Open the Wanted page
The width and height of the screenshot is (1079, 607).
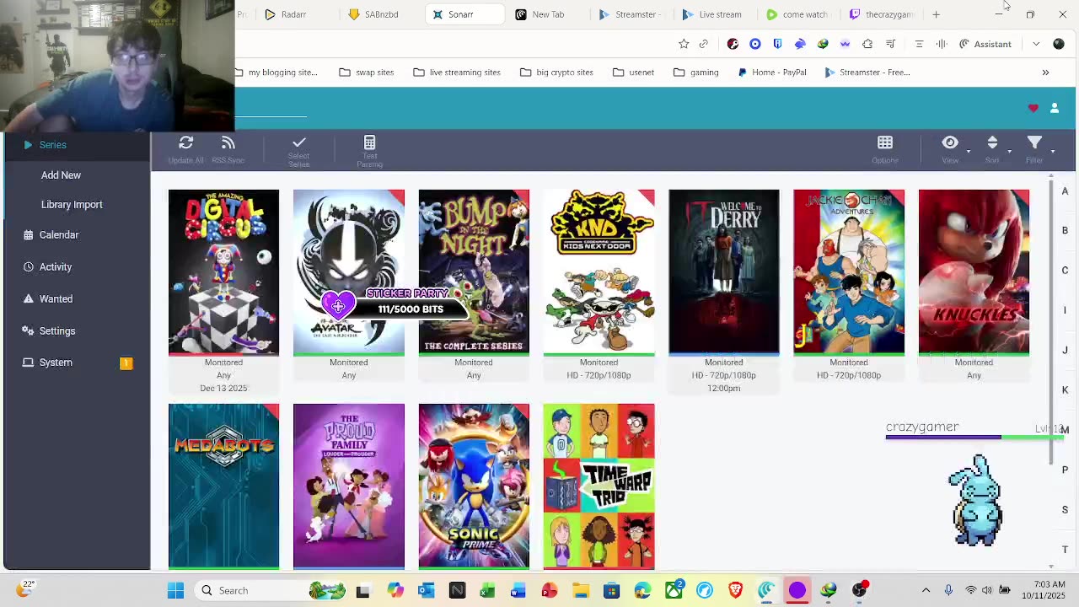click(56, 298)
